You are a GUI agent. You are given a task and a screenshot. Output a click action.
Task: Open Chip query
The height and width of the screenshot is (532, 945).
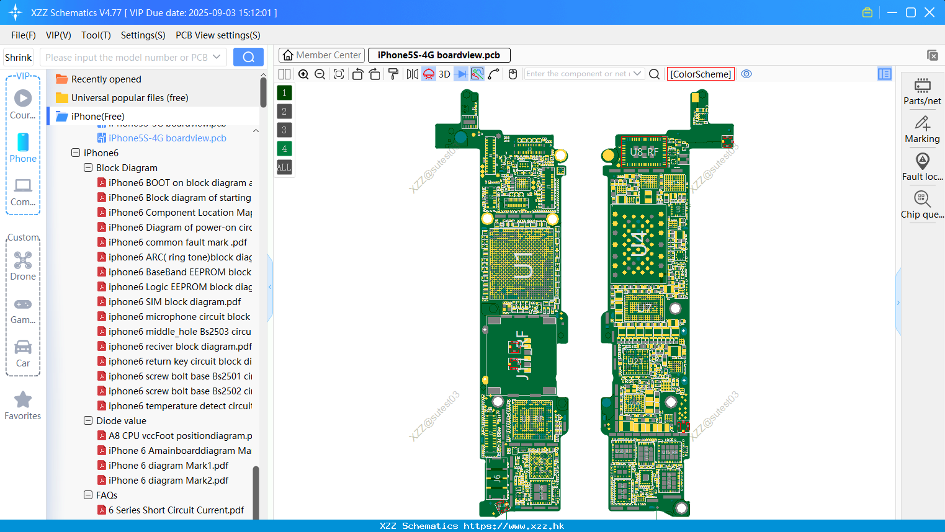(x=922, y=205)
